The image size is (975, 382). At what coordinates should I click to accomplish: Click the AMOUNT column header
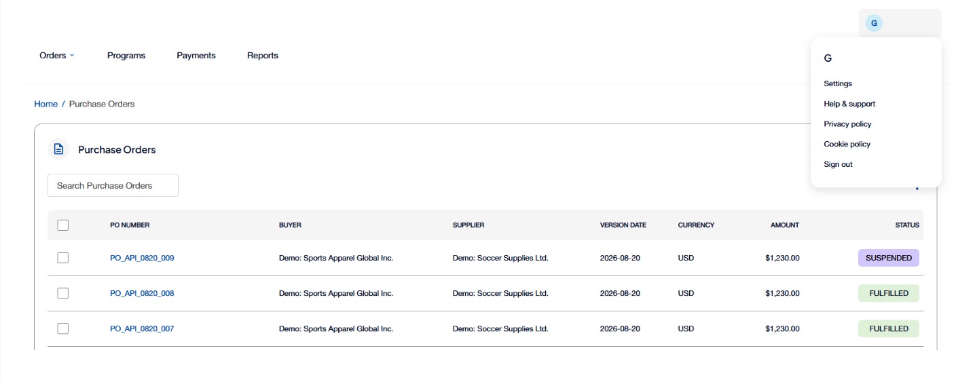(x=785, y=225)
